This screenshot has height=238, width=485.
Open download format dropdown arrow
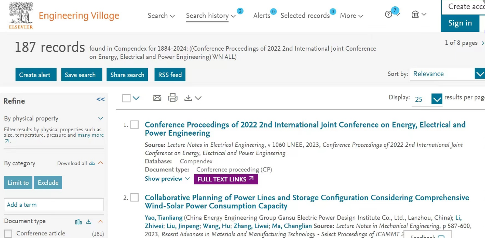(198, 98)
